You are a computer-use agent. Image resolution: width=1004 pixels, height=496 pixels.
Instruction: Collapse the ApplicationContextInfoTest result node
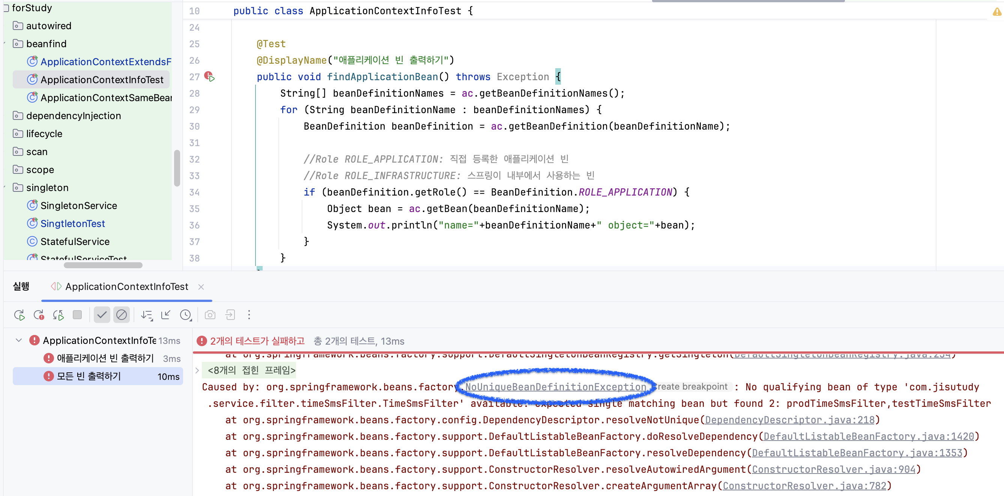(18, 341)
